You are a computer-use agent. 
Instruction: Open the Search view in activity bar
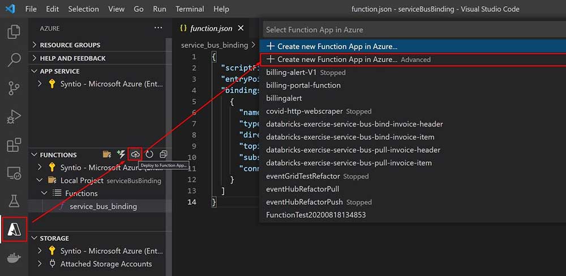[x=14, y=60]
